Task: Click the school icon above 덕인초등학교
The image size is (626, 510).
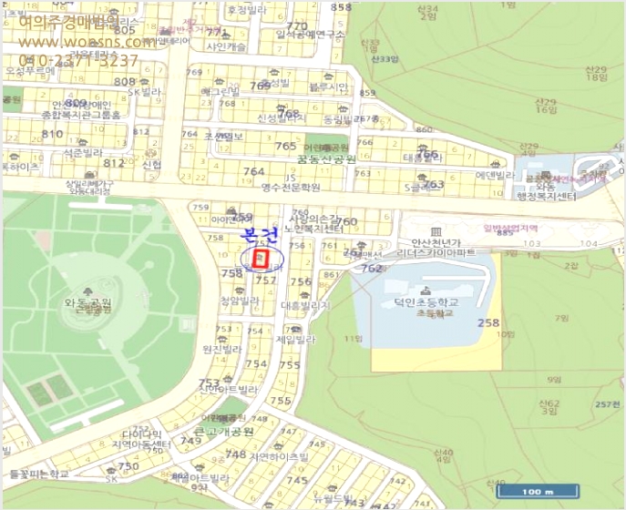Action: click(426, 291)
